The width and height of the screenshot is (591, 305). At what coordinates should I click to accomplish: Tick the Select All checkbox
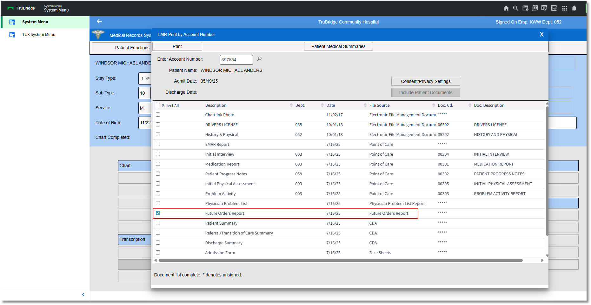pos(158,105)
